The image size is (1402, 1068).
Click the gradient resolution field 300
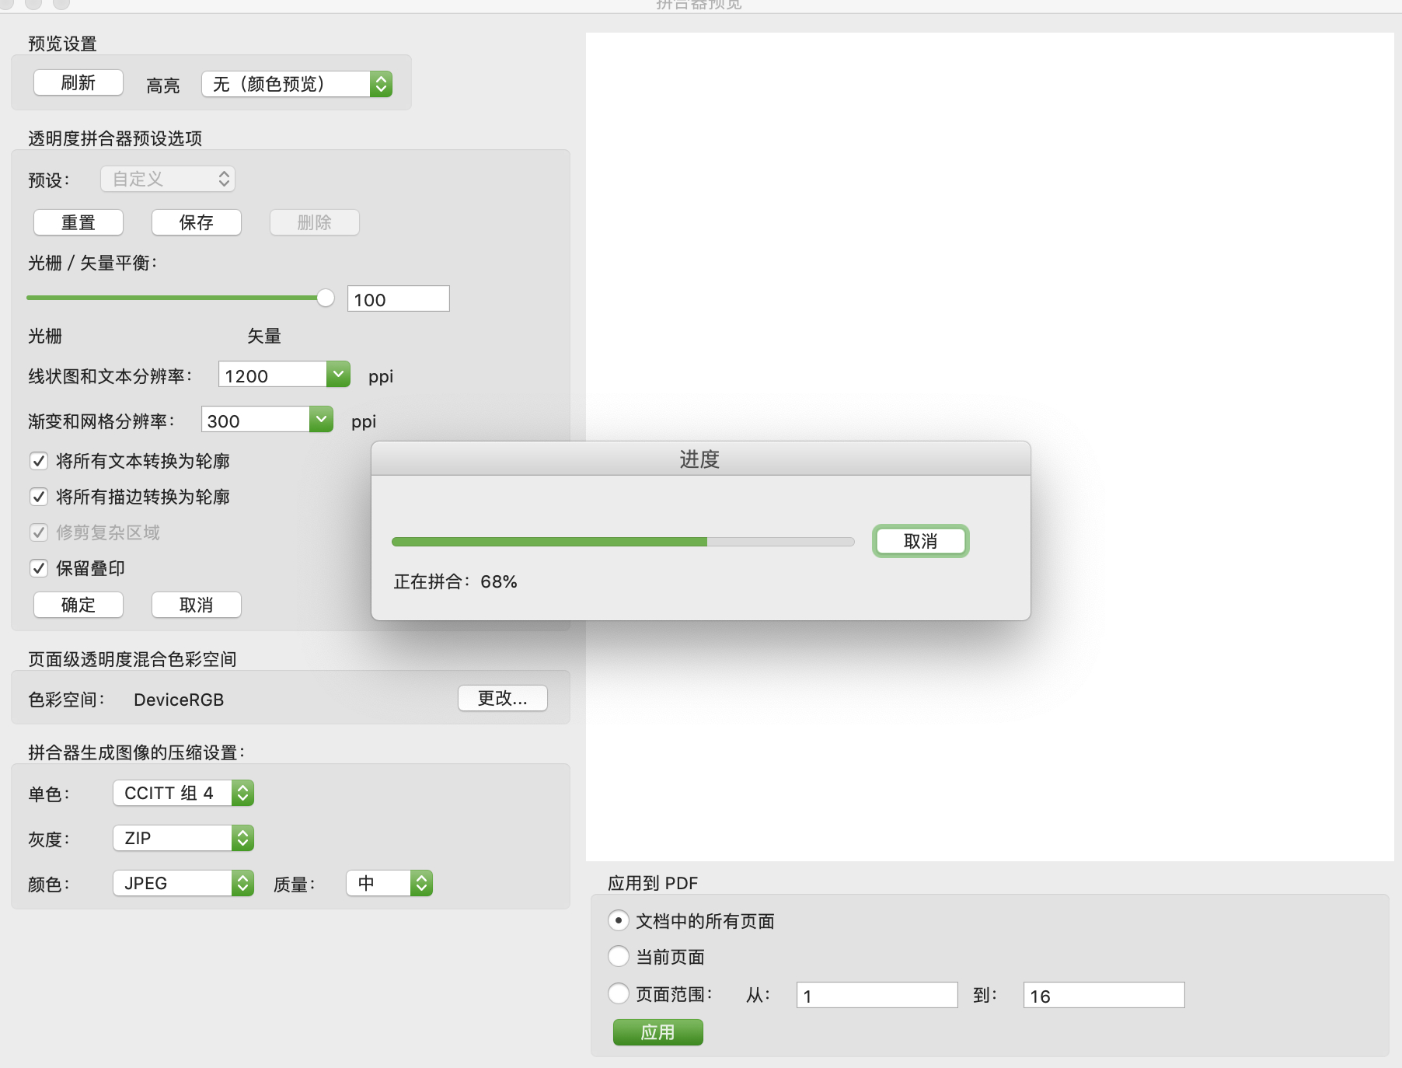[x=255, y=421]
